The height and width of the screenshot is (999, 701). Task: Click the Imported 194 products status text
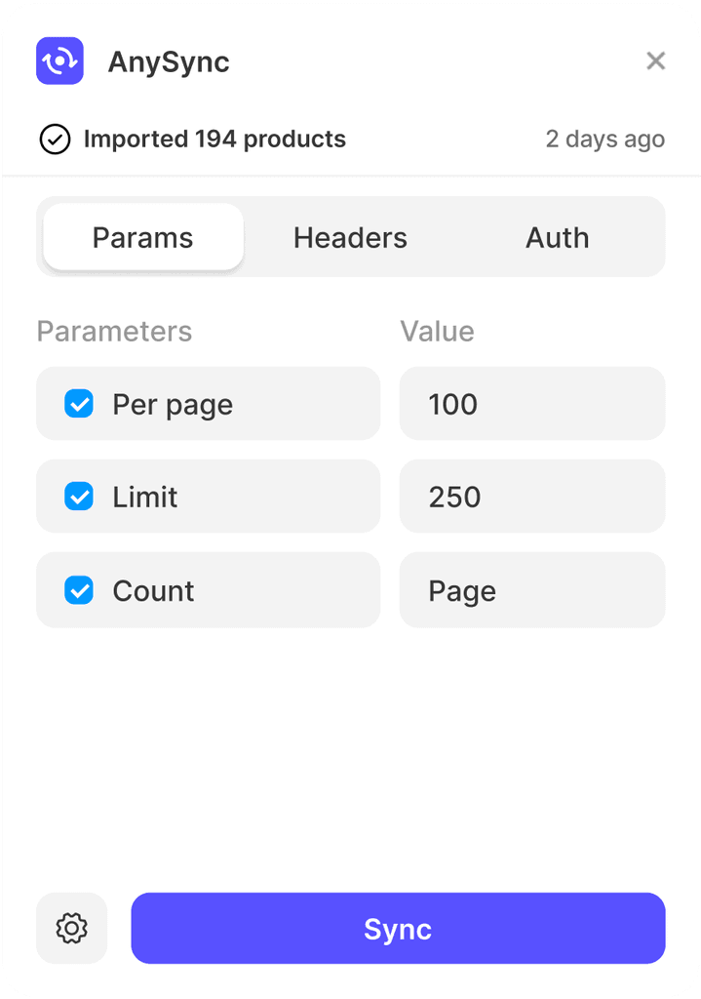click(214, 139)
